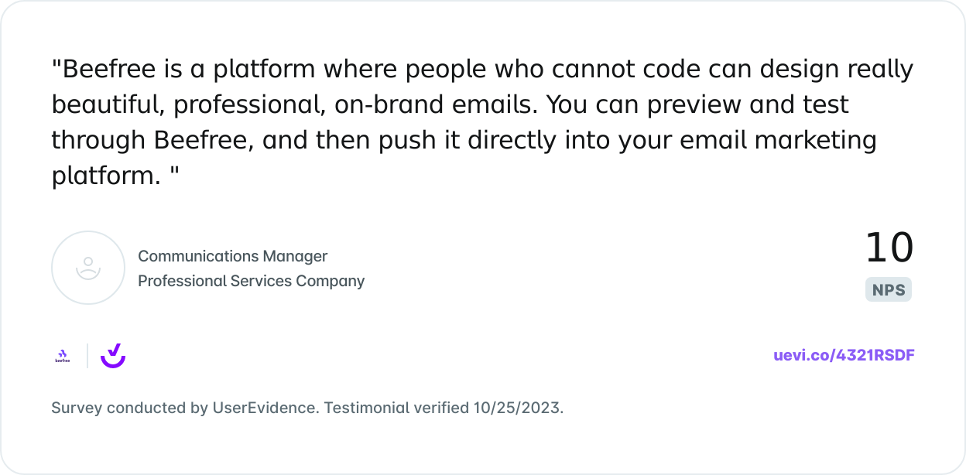The image size is (966, 475).
Task: Click the verified date 10/25/2023
Action: 518,408
